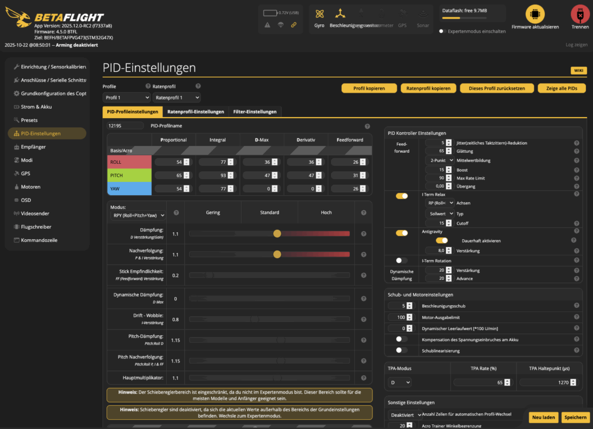Viewport: 593px width, 429px height.
Task: Click the Gyro sensor icon
Action: pyautogui.click(x=319, y=14)
